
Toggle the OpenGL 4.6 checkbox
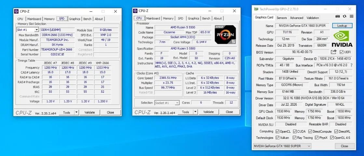[331, 138]
